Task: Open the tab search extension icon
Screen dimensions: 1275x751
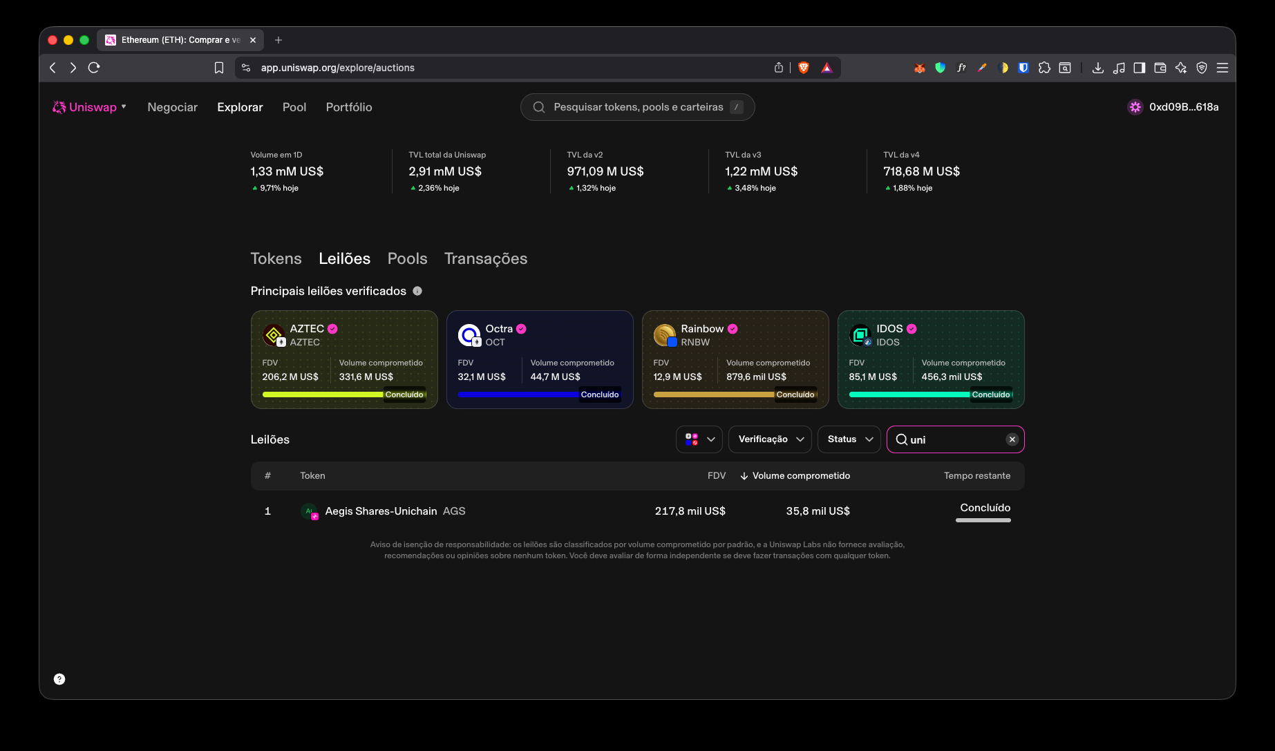Action: (x=1066, y=68)
